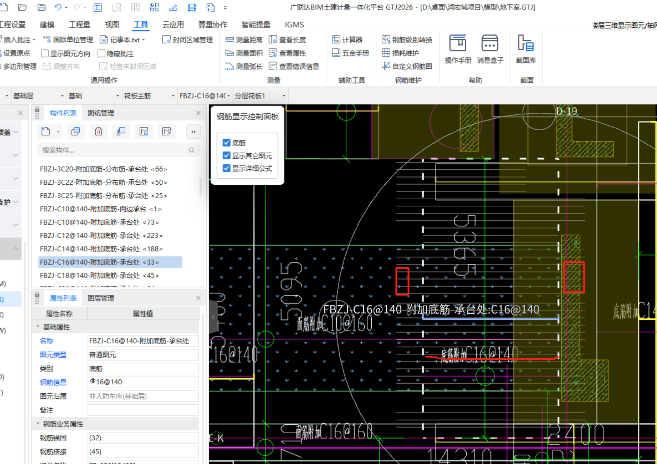Open the 工程量 ribbon tab
Viewport: 657px width, 464px height.
(x=79, y=25)
